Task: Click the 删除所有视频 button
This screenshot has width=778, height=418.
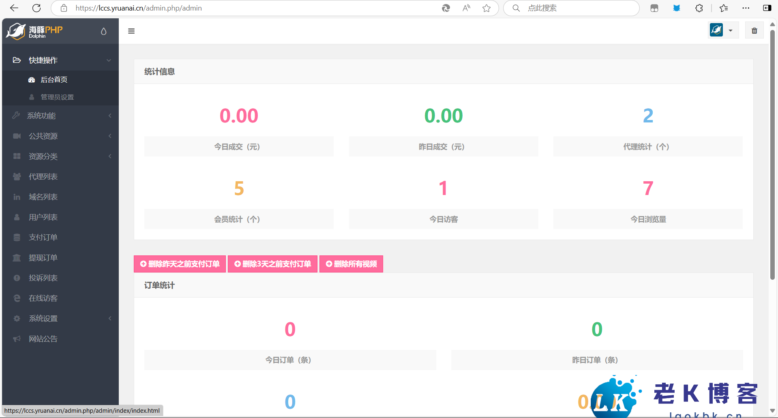Action: (x=351, y=264)
